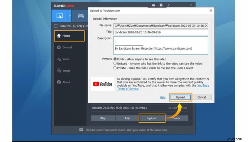
Task: Select the screen rectangle recording mode icon
Action: pos(60,16)
